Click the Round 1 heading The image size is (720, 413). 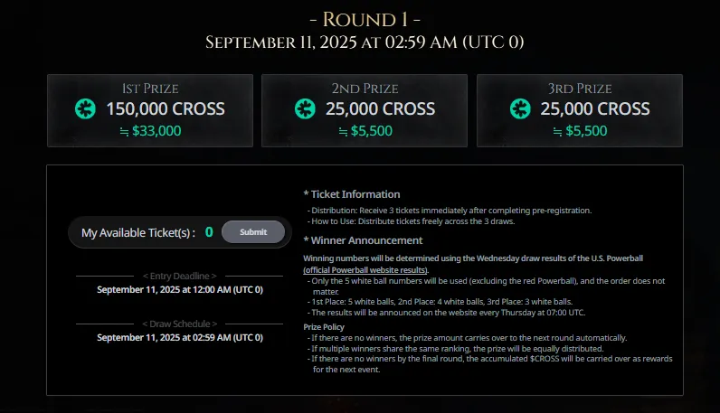(364, 19)
